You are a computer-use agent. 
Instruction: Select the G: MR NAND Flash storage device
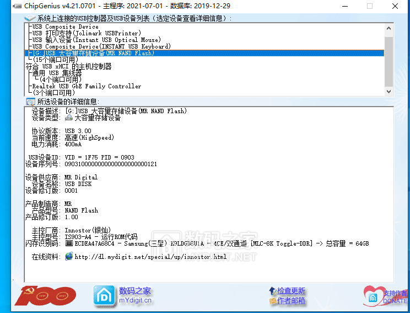coord(204,53)
